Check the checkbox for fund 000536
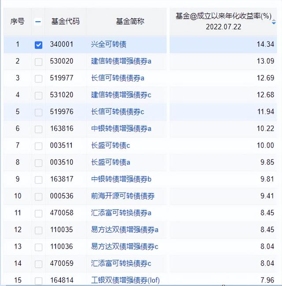The width and height of the screenshot is (282, 286). point(38,197)
